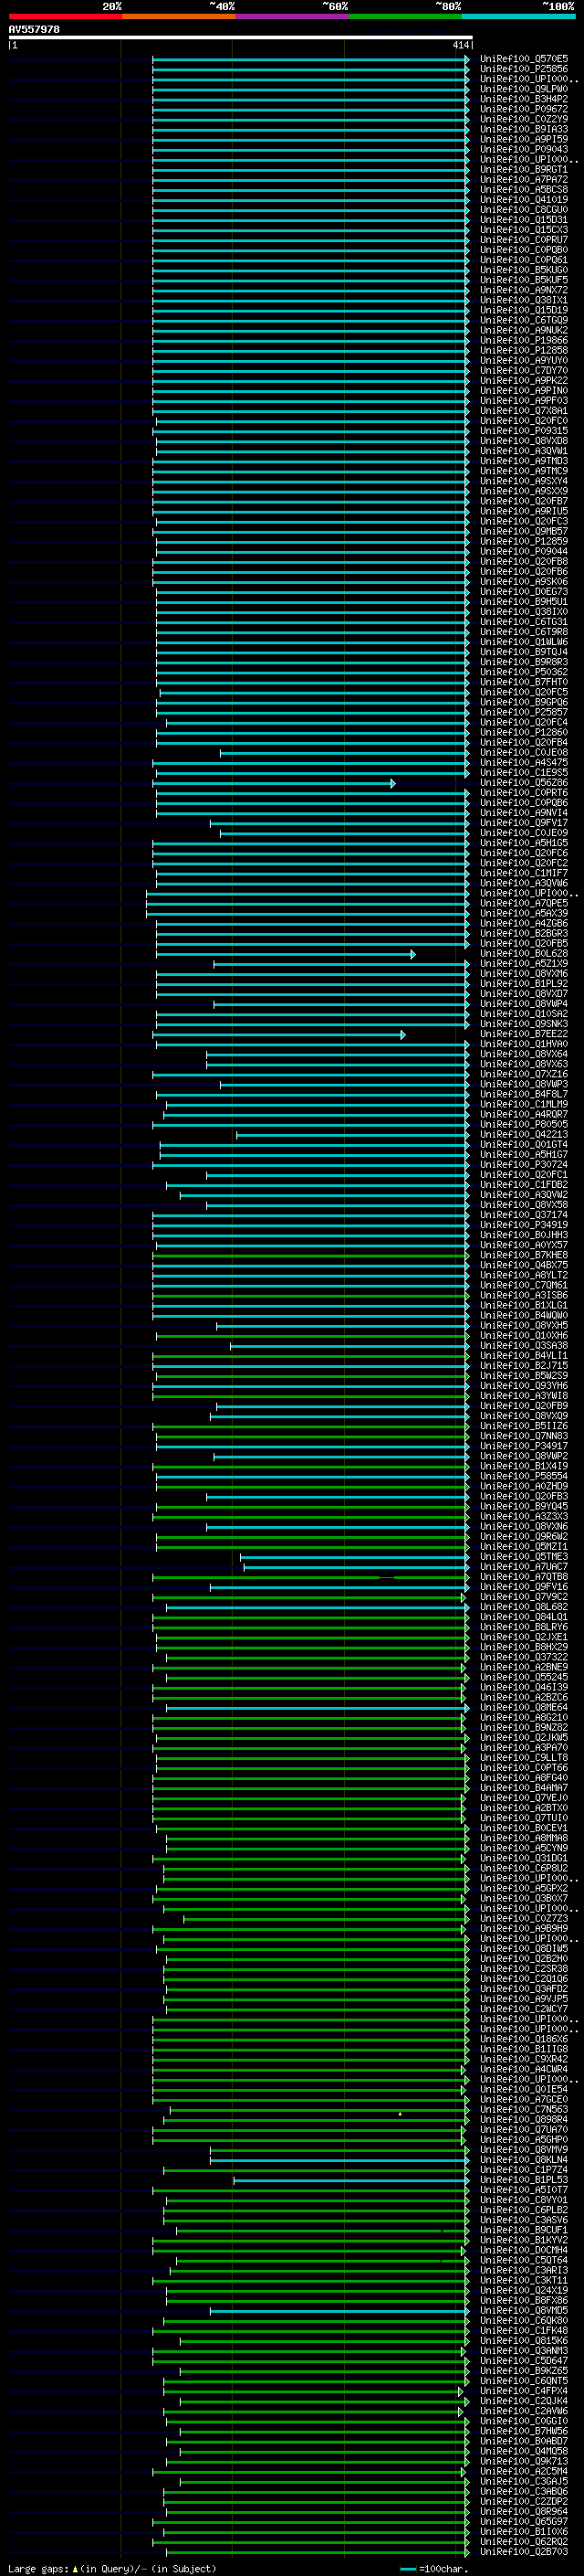The width and height of the screenshot is (584, 2576).
Task: Select UniRef100_C7DY70 label
Action: 524,370
